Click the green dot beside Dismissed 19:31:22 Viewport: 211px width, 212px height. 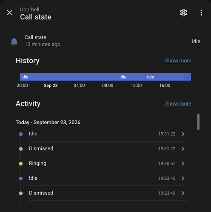tap(21, 149)
